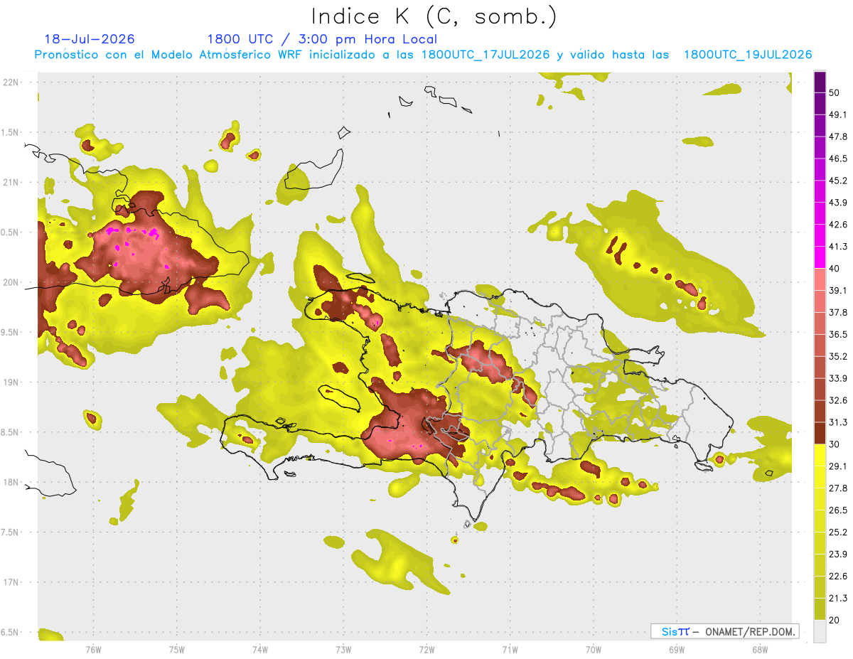The height and width of the screenshot is (659, 853).
Task: Click the colorbar value 45.2
Action: pyautogui.click(x=837, y=181)
